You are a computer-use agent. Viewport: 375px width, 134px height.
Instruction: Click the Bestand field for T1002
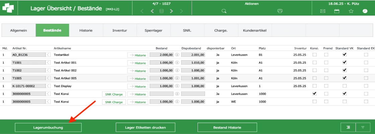(x=162, y=70)
